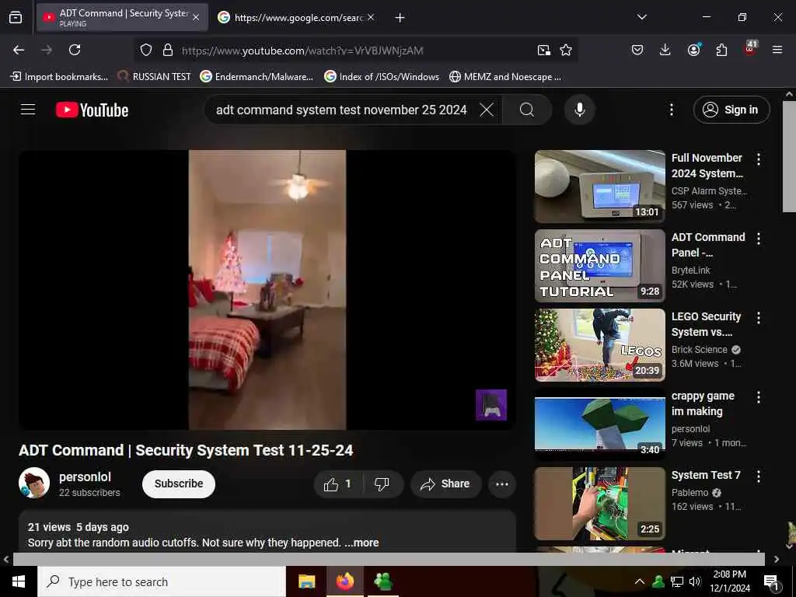Image resolution: width=796 pixels, height=597 pixels.
Task: List all tabs dropdown arrow
Action: pyautogui.click(x=641, y=17)
